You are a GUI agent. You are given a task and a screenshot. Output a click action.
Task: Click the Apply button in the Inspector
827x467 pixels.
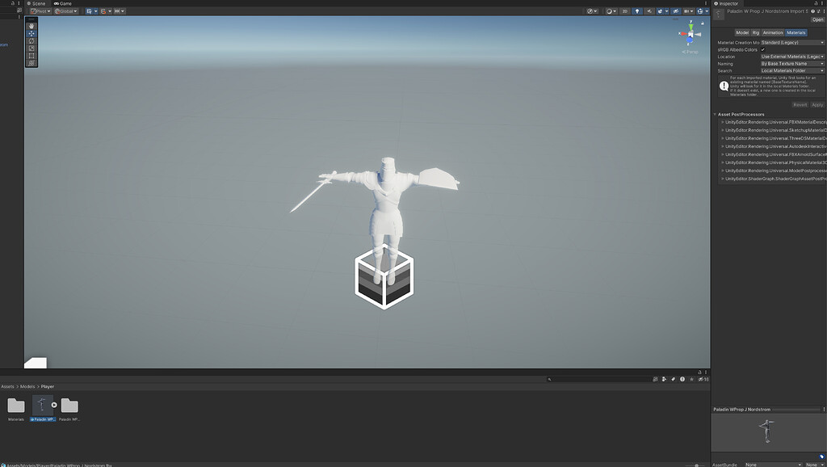[817, 104]
